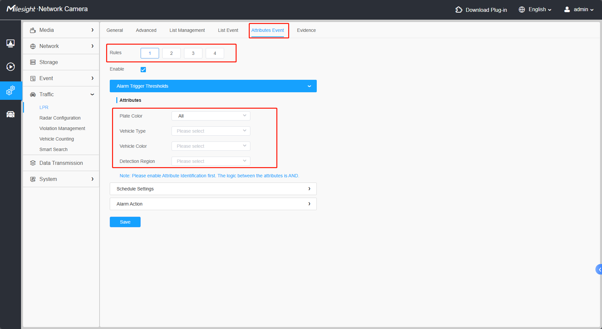This screenshot has width=602, height=329.
Task: Open Radar Configuration in the sidebar
Action: (60, 118)
